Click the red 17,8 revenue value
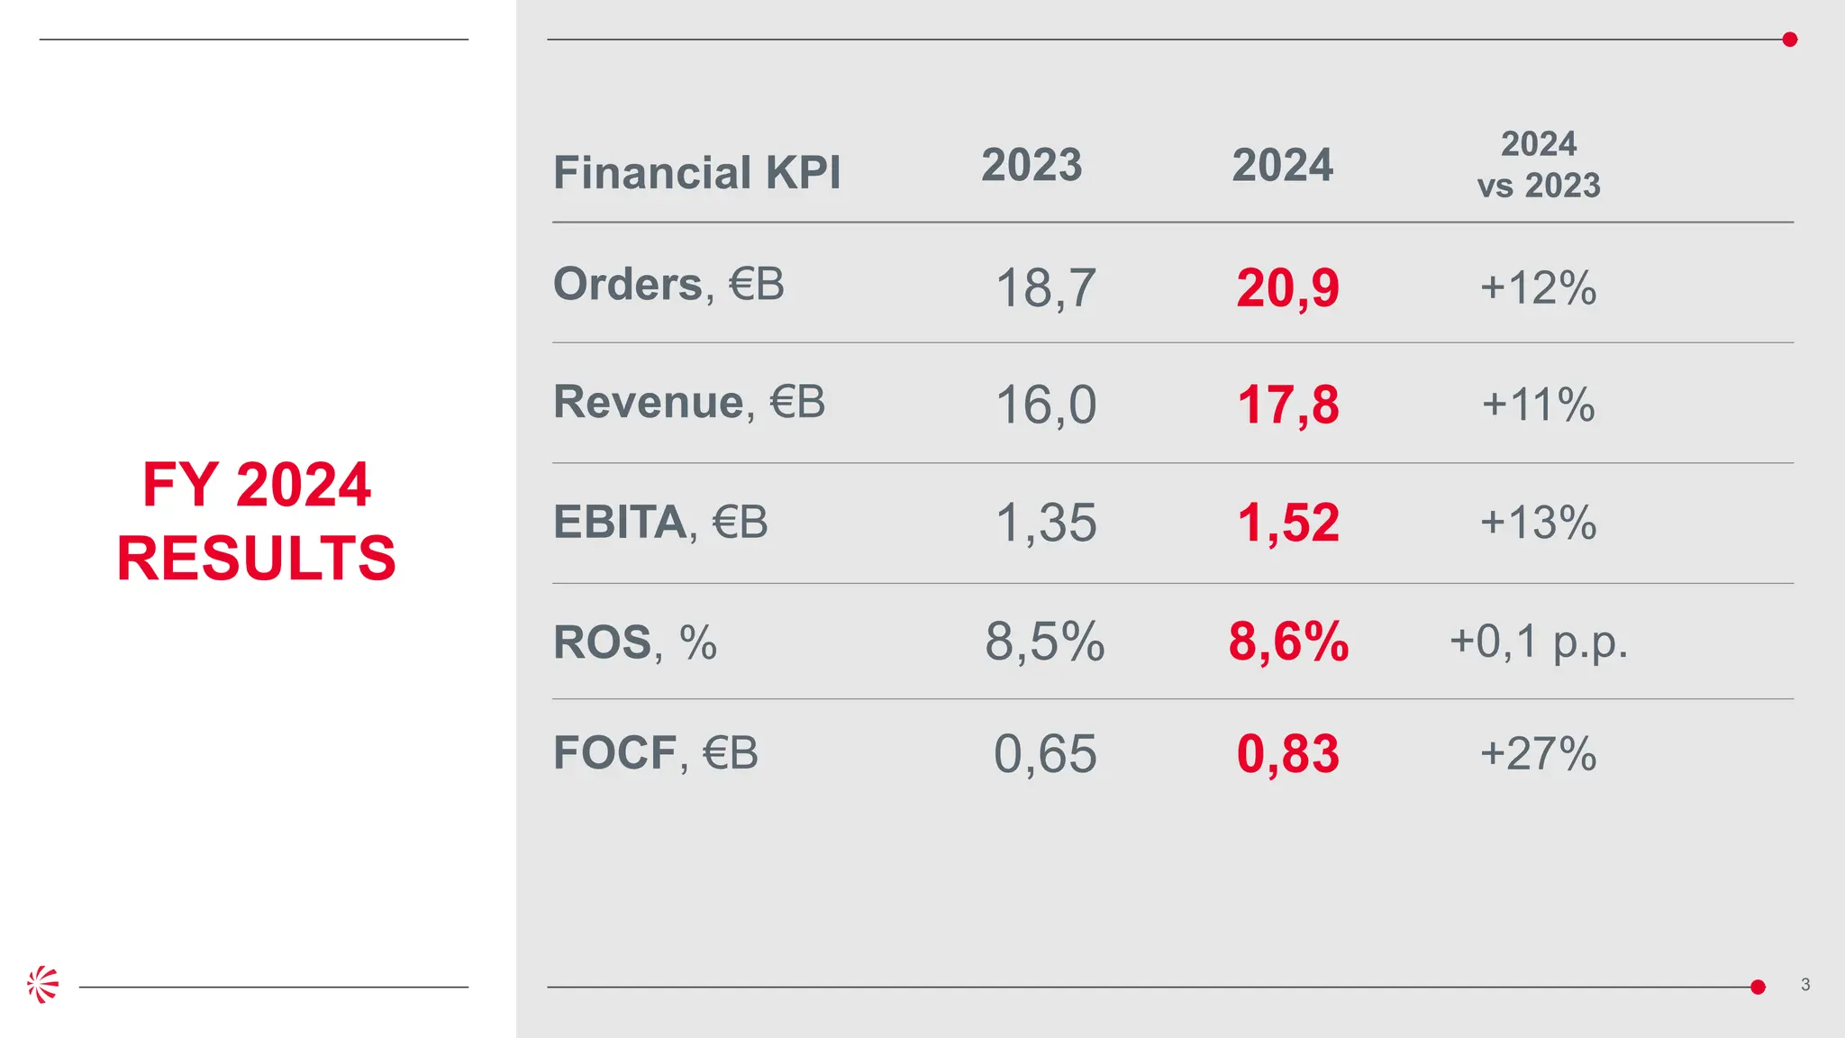1845x1038 pixels. [1287, 405]
